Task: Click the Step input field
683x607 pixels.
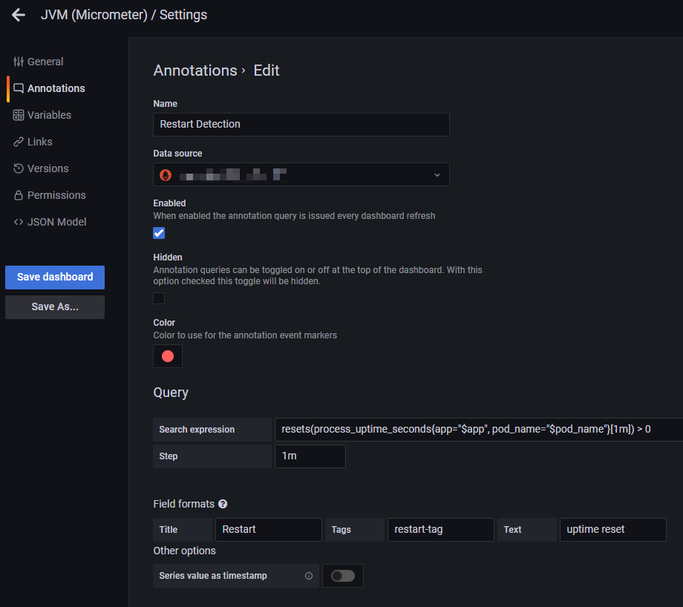Action: point(310,456)
